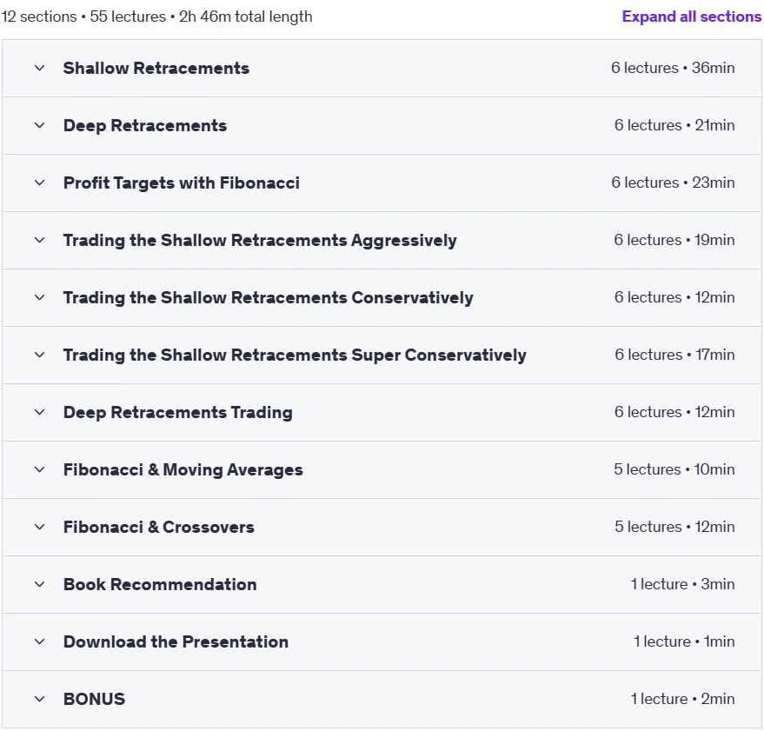This screenshot has width=764, height=731.
Task: Click the Fibonacci & Crossovers section title
Action: [159, 527]
